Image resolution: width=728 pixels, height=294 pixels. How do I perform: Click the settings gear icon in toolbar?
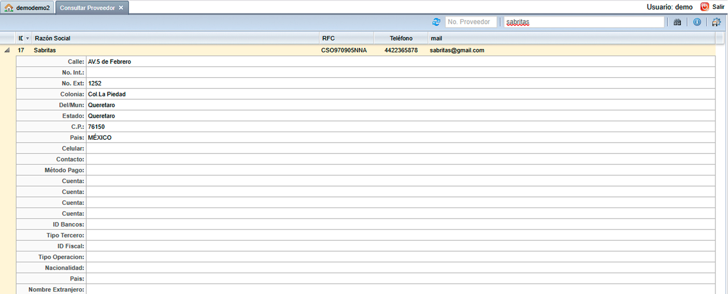pyautogui.click(x=717, y=22)
